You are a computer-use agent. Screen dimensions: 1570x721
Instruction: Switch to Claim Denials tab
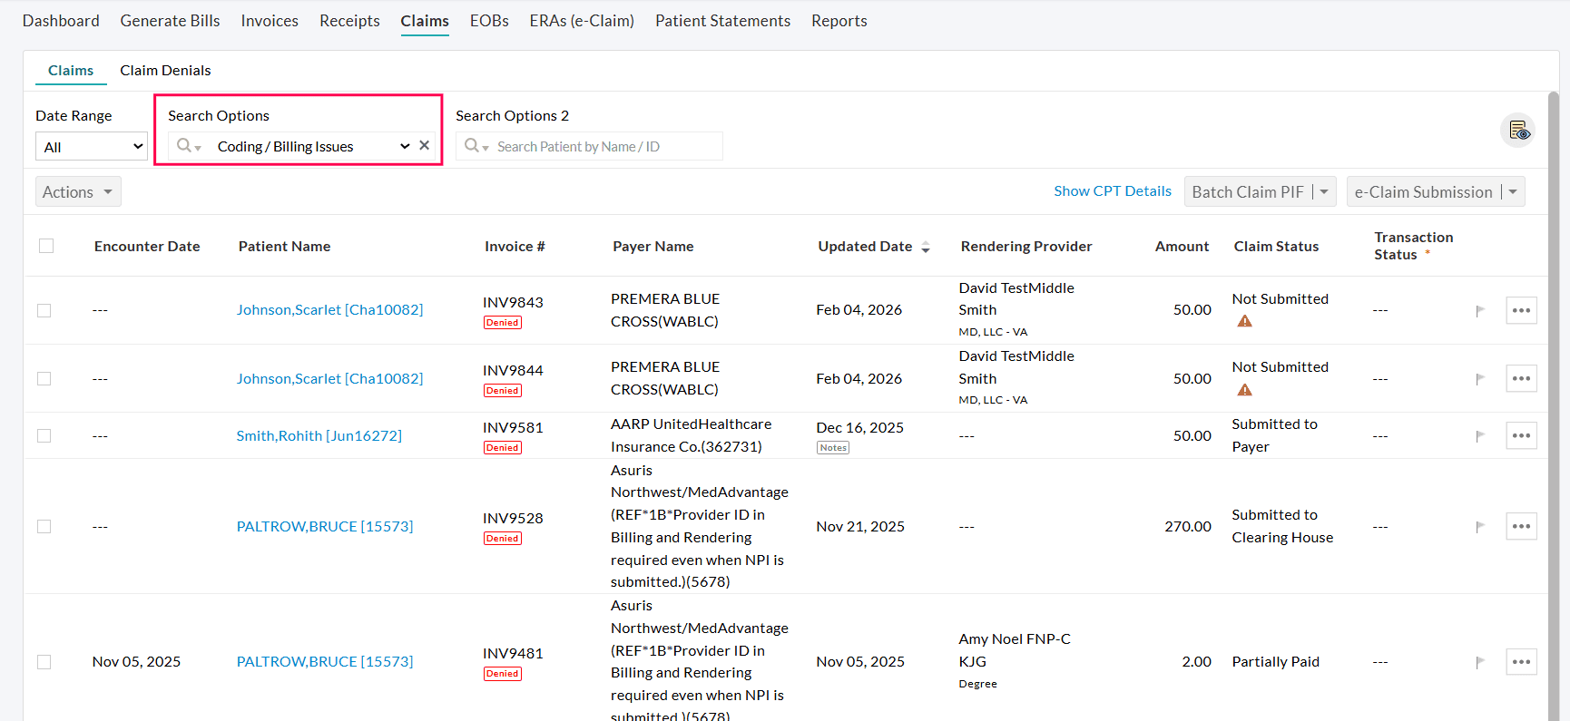click(165, 70)
